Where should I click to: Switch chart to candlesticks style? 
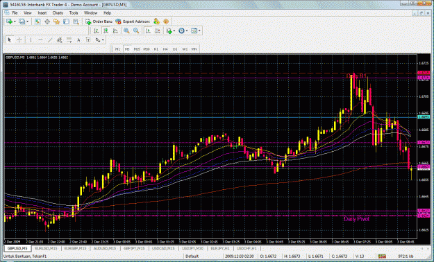pos(106,31)
